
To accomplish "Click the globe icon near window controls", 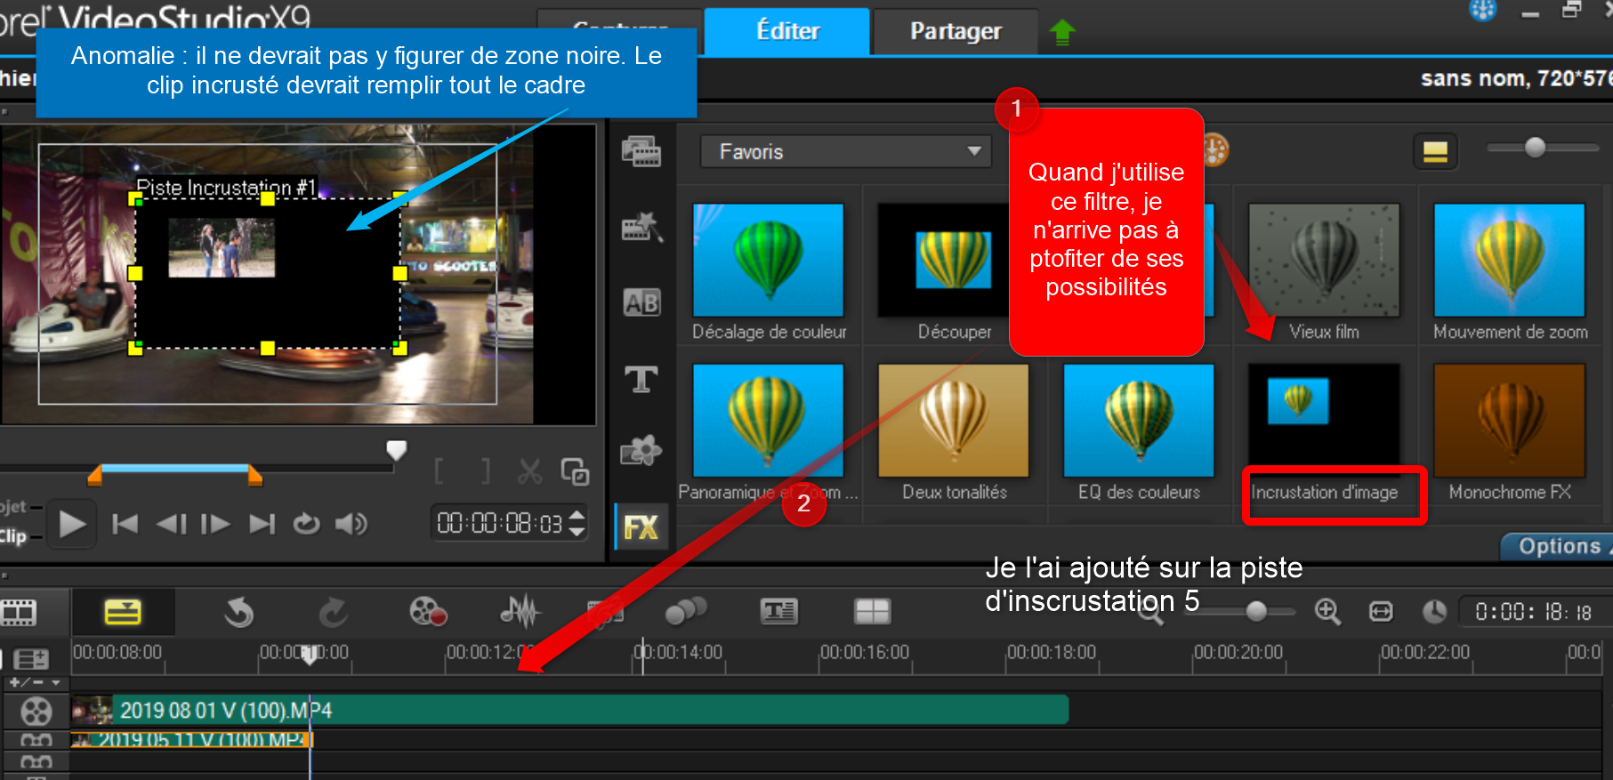I will (1482, 10).
